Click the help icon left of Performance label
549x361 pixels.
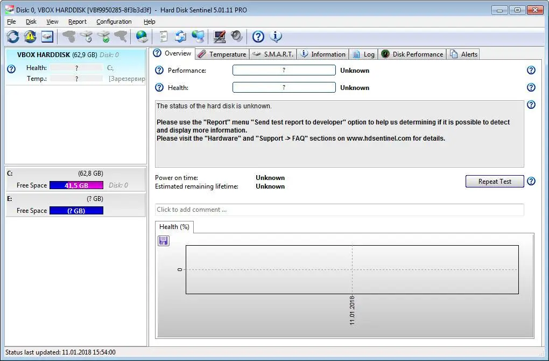pyautogui.click(x=159, y=70)
